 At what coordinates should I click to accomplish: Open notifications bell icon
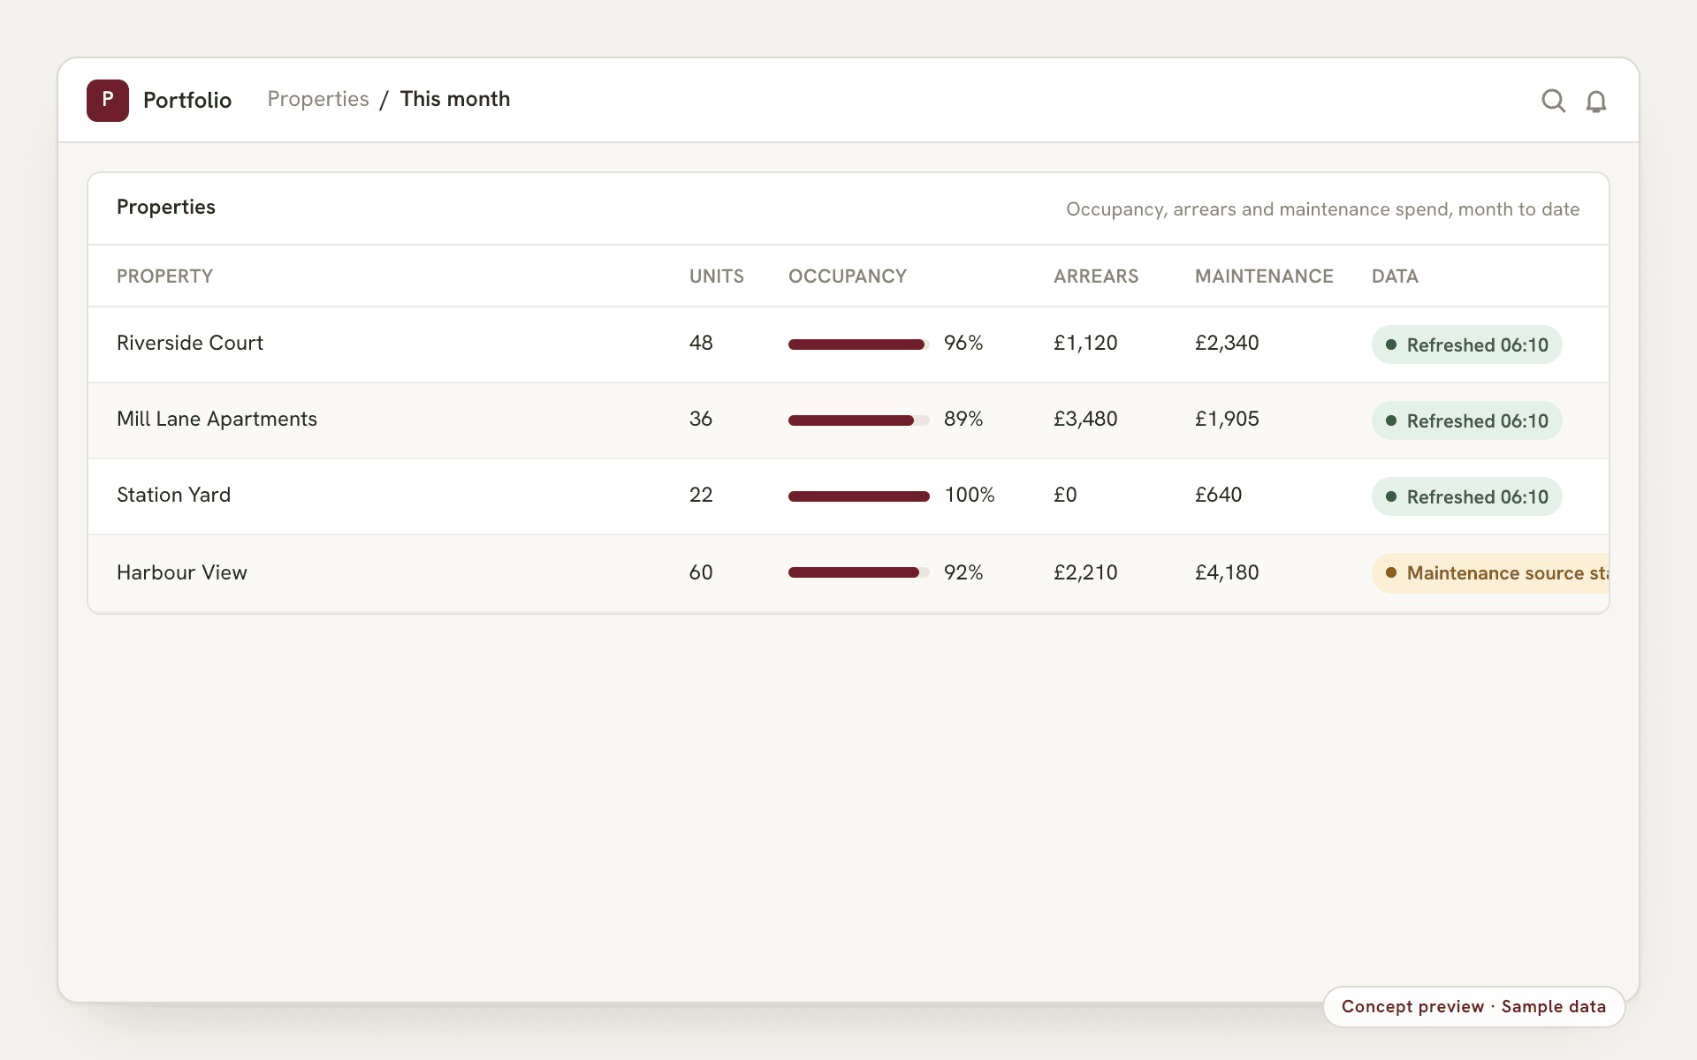pos(1595,101)
